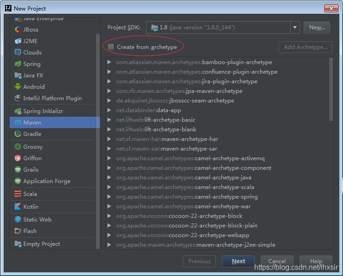Expand bamboo-plugin-archetype node
This screenshot has width=343, height=276.
pos(109,62)
